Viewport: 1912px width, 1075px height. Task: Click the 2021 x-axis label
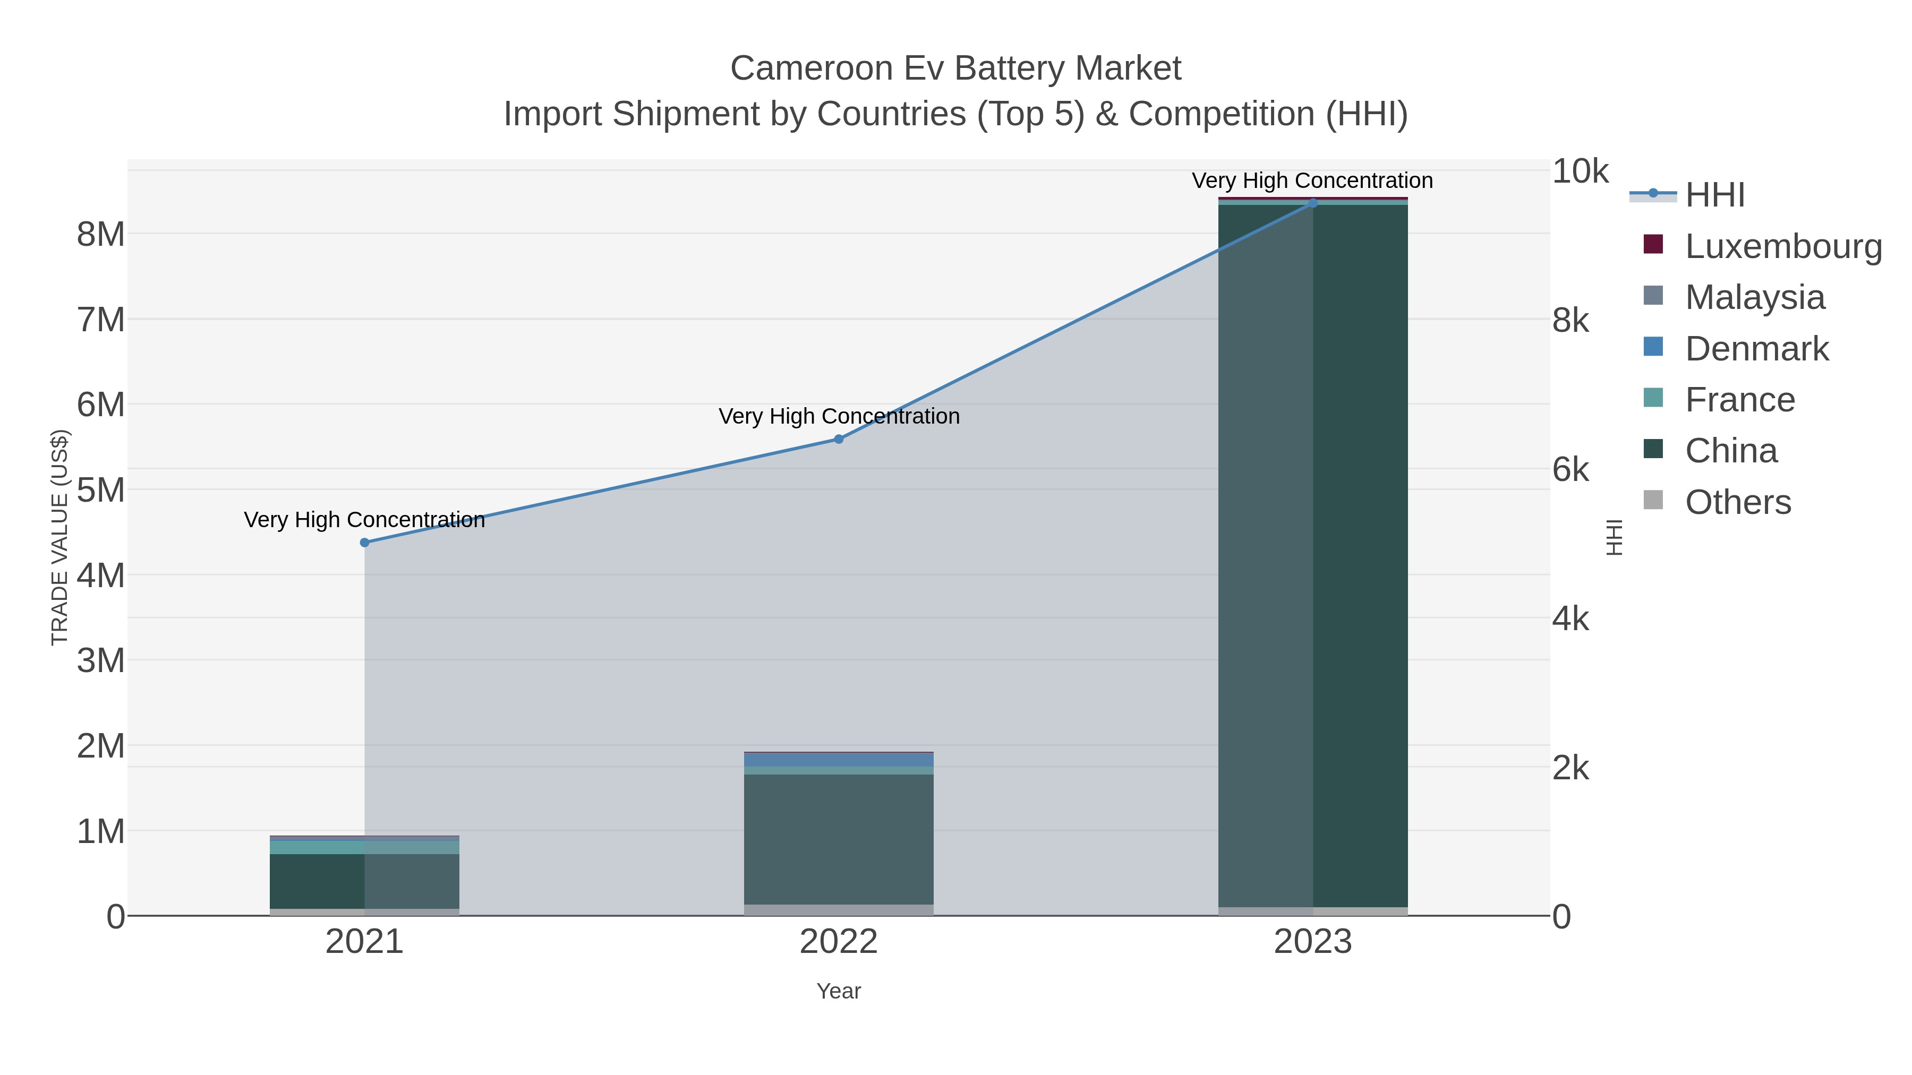pos(364,942)
